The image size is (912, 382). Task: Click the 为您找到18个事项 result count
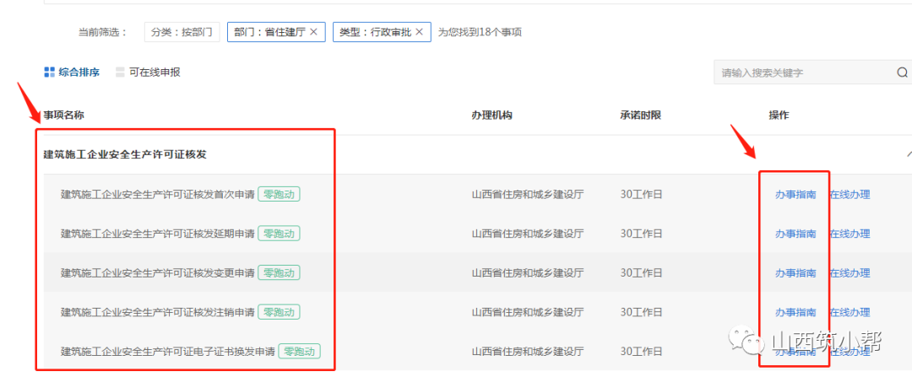pos(480,32)
